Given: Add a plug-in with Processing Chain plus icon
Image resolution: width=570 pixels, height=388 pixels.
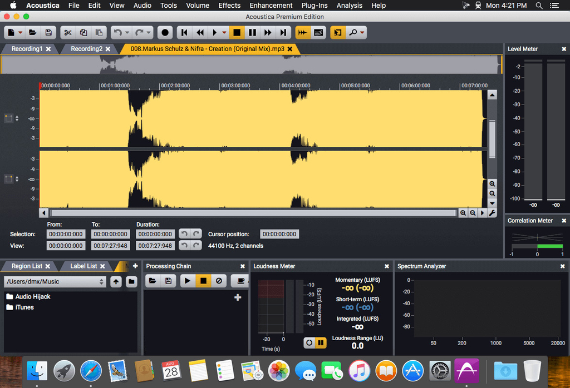Looking at the screenshot, I should (x=238, y=297).
